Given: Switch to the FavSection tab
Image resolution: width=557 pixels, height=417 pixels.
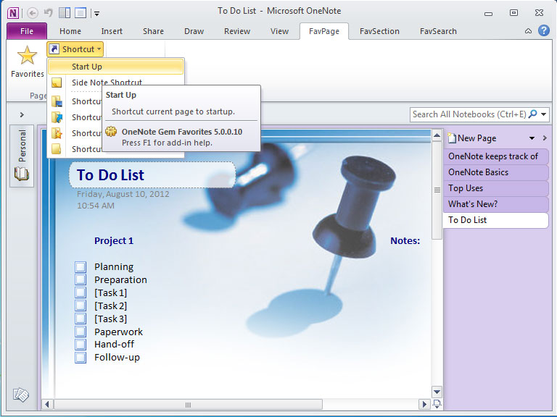Looking at the screenshot, I should 379,31.
